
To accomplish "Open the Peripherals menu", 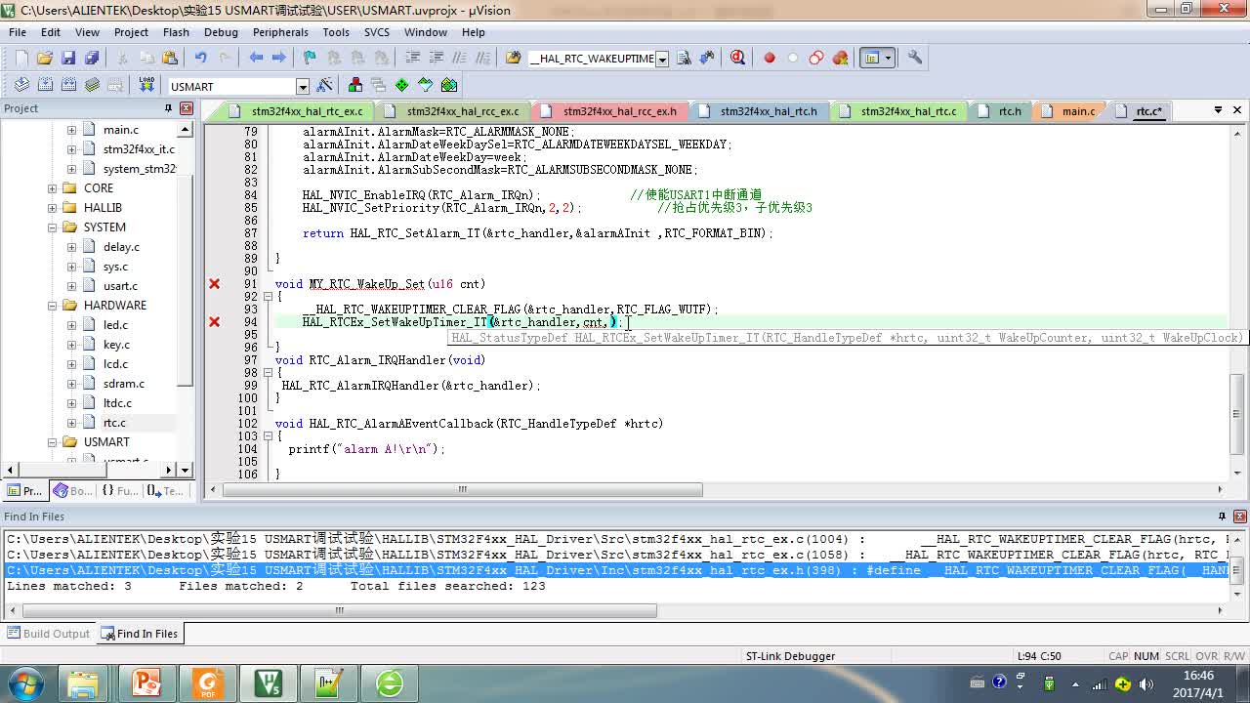I will coord(280,32).
